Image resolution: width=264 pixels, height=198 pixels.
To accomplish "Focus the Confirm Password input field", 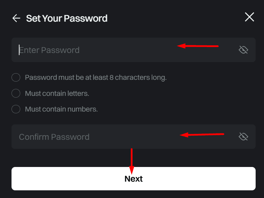I will [134, 137].
